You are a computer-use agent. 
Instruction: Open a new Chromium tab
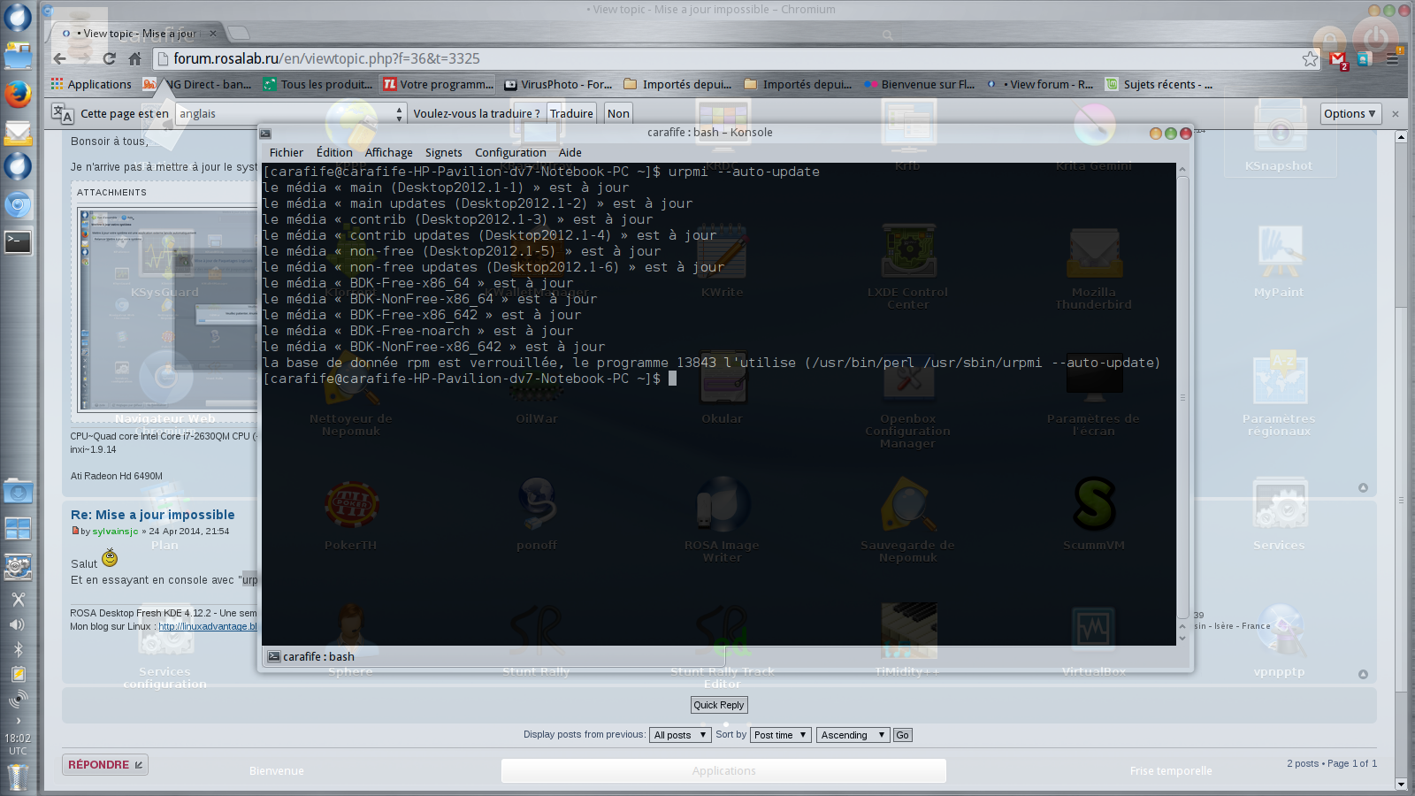pos(239,33)
